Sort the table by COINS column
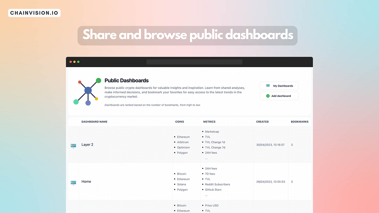The width and height of the screenshot is (379, 213). [179, 121]
